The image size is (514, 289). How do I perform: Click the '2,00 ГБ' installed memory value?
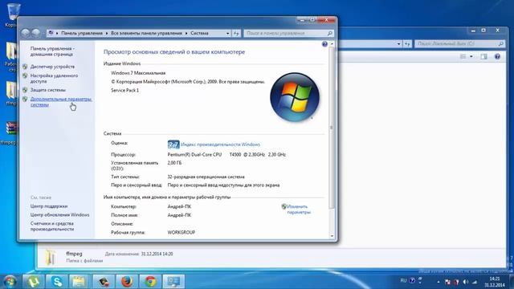(174, 163)
